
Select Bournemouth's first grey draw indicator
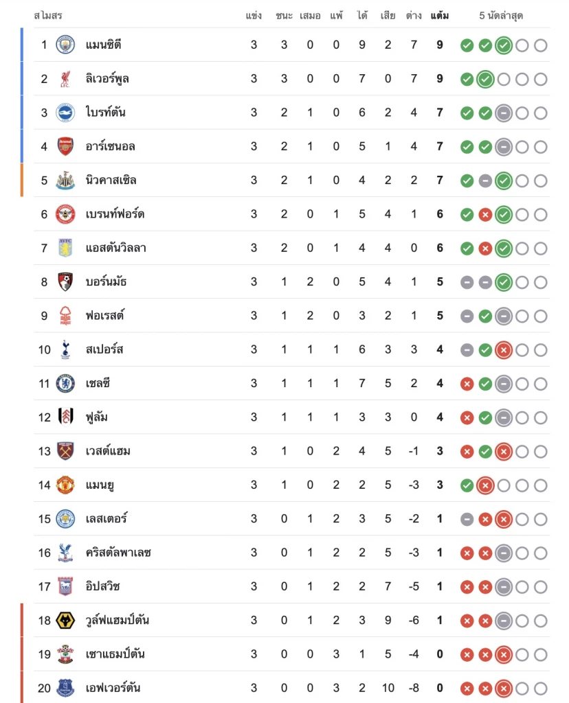[467, 282]
